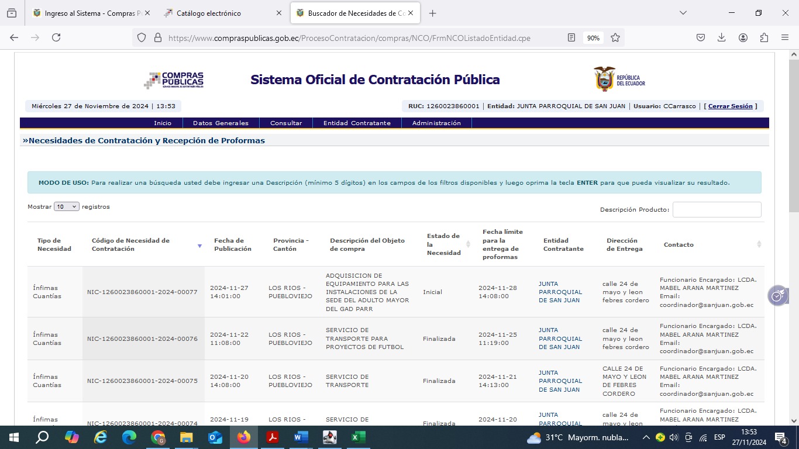Open the Mostrar registros count dropdown
799x449 pixels.
tap(66, 206)
